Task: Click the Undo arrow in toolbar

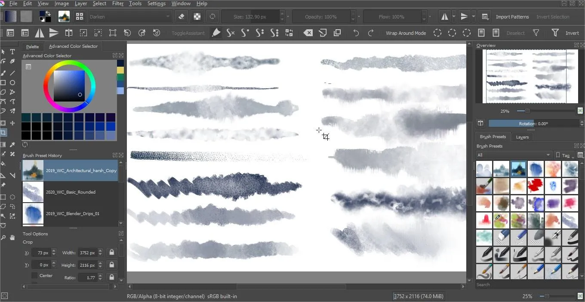Action: pos(356,33)
